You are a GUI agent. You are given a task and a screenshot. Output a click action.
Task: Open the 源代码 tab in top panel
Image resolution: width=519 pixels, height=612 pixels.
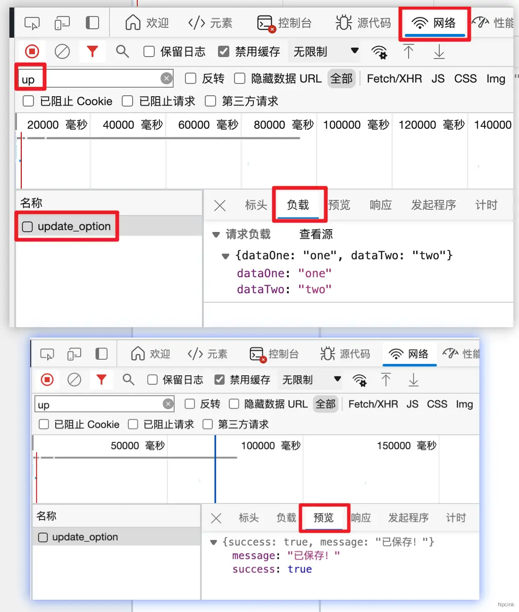(x=363, y=23)
